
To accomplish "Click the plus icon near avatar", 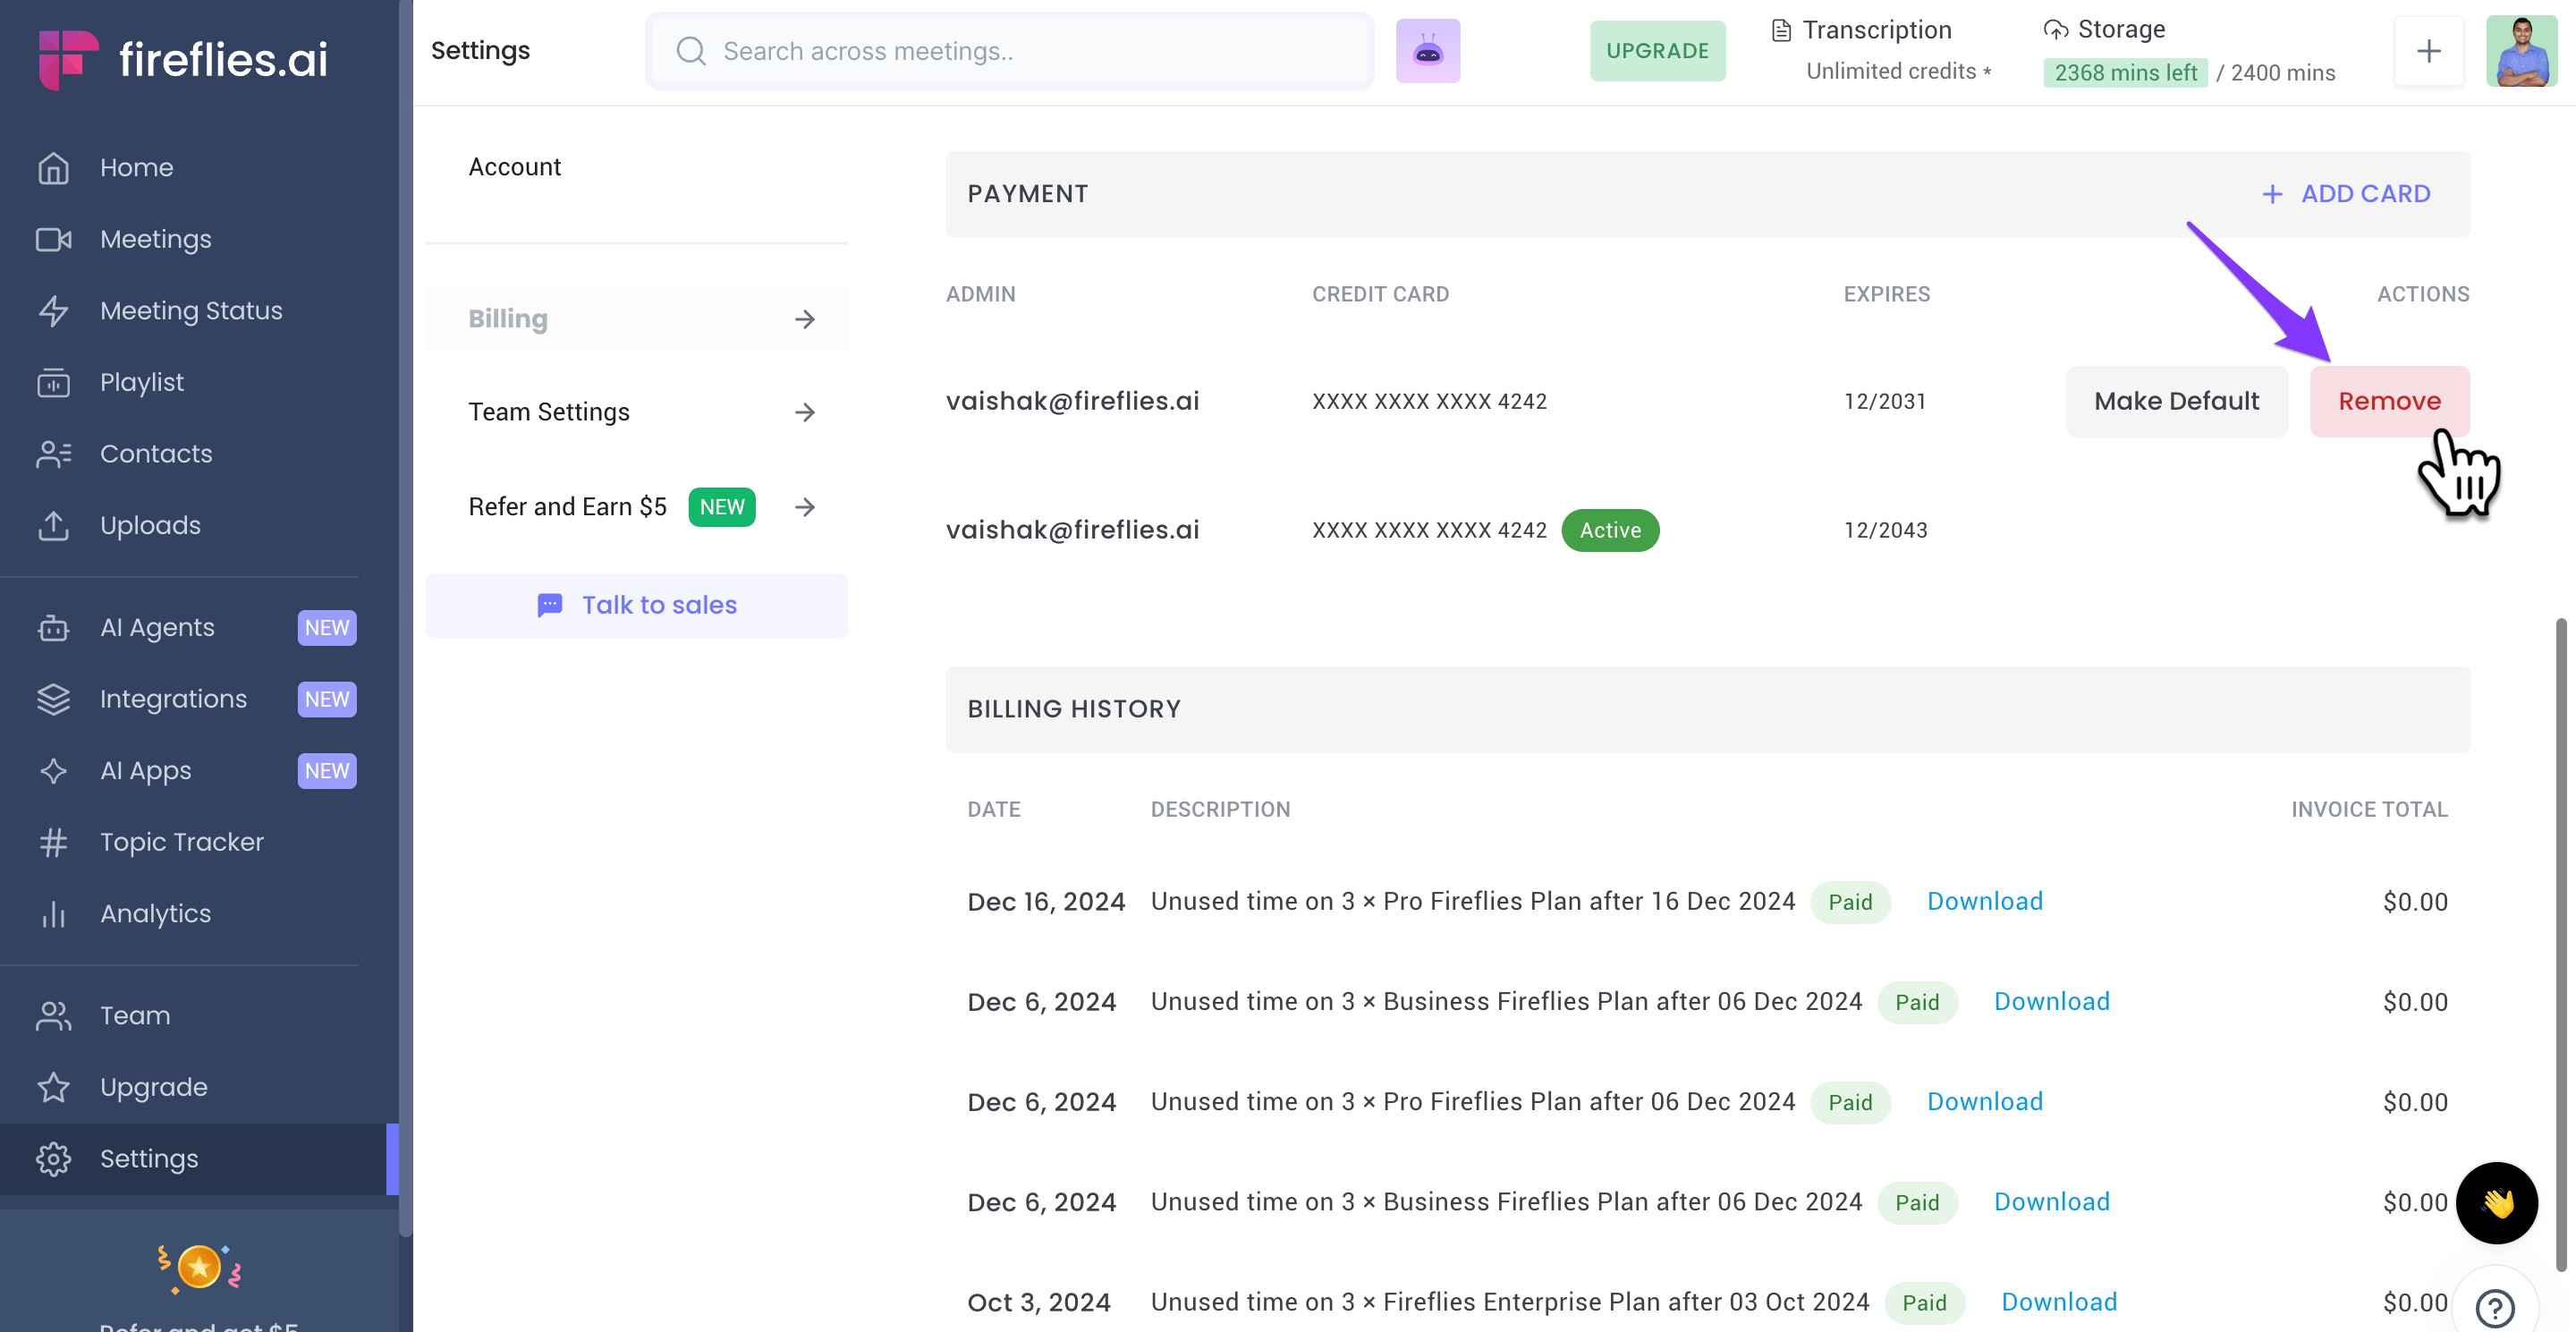I will tap(2428, 51).
